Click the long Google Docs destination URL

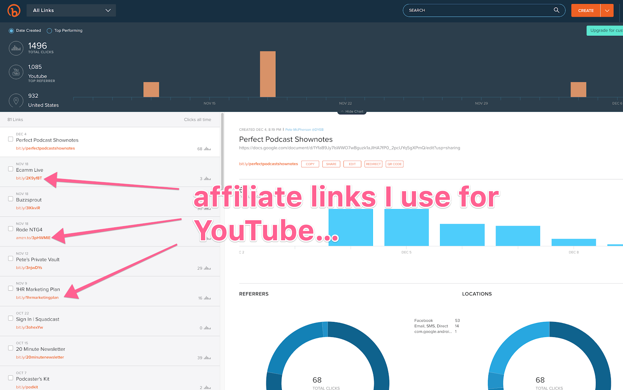click(x=350, y=148)
